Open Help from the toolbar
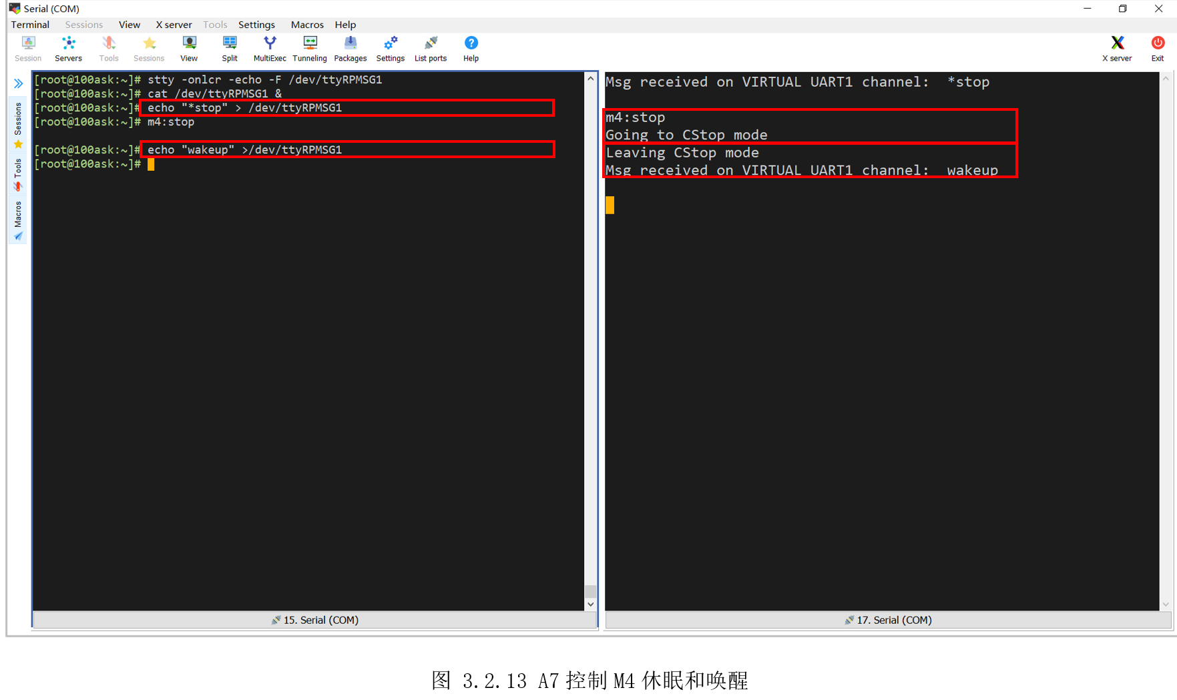The height and width of the screenshot is (700, 1177). [x=471, y=47]
